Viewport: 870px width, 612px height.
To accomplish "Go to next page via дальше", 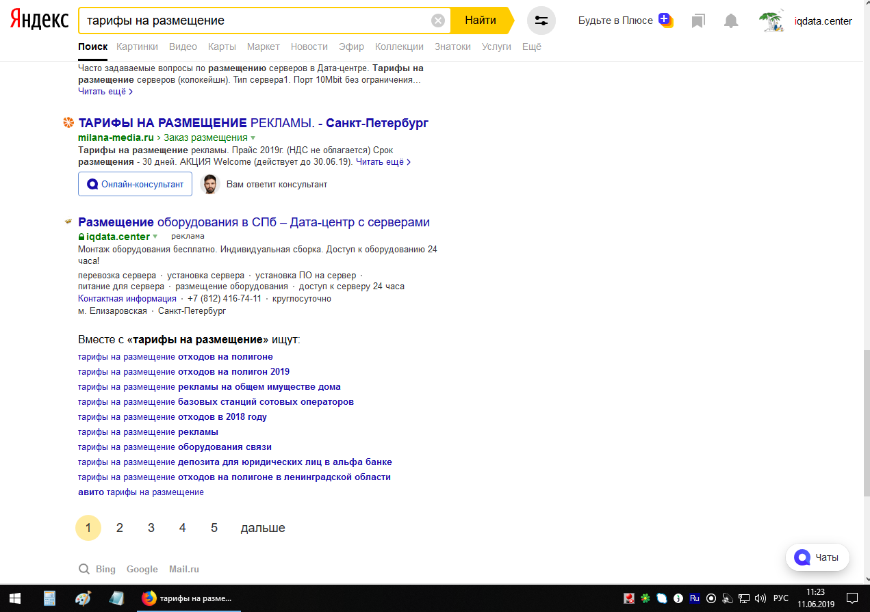I will (x=263, y=528).
